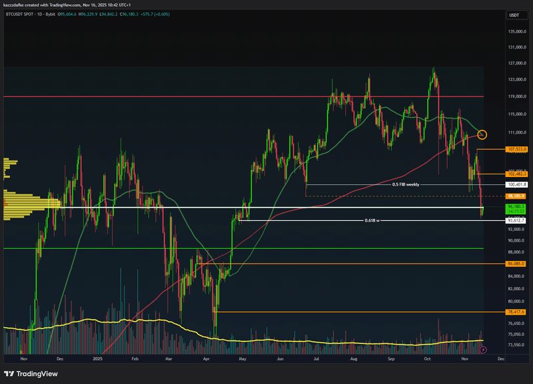Screen dimensions: 533x384
Task: Select the 102,482.3 orange price label
Action: click(x=516, y=174)
